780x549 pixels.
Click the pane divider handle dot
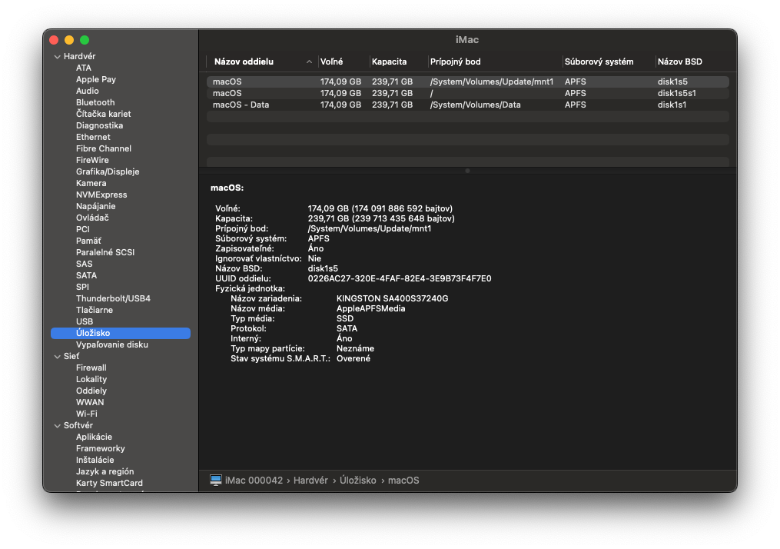(467, 171)
